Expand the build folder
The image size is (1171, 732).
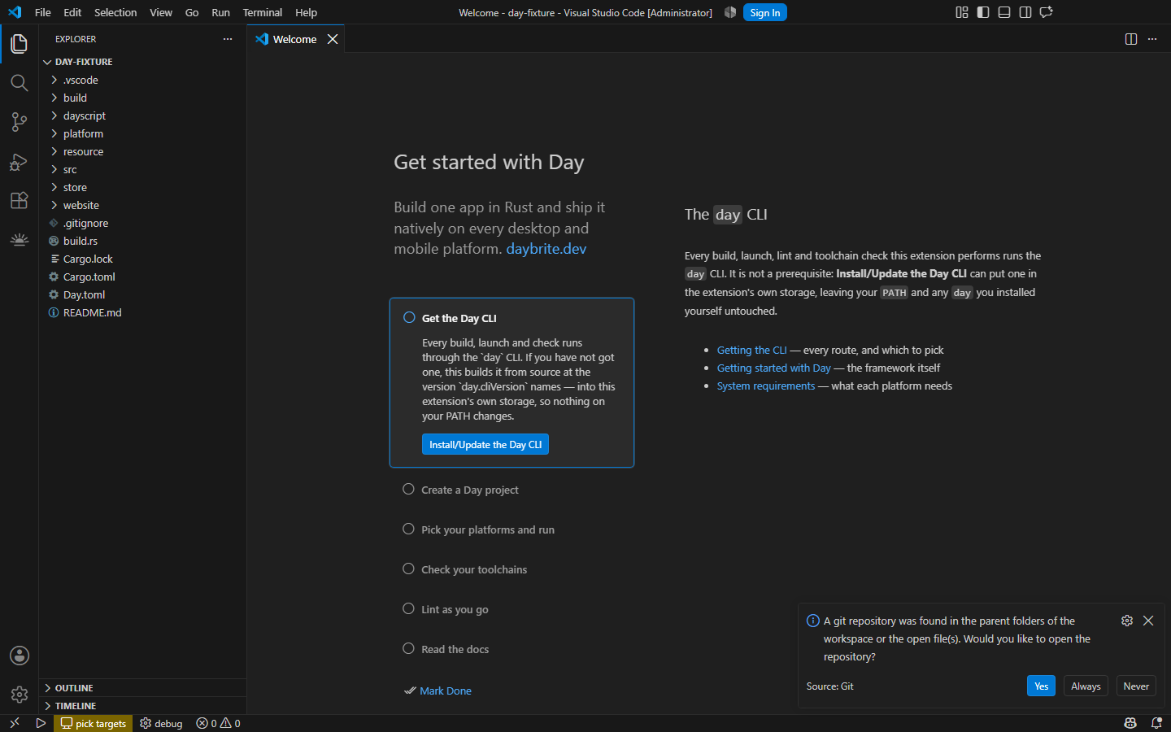click(x=142, y=98)
